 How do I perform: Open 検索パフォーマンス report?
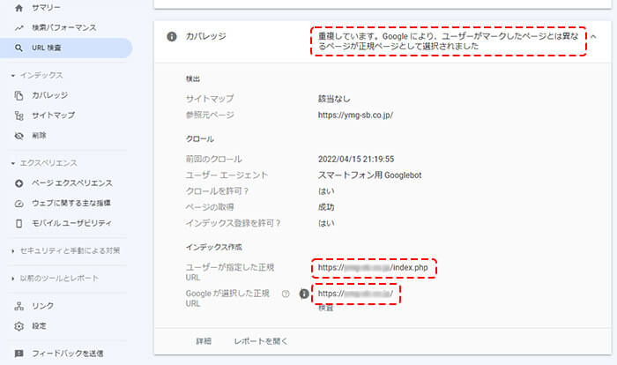63,28
